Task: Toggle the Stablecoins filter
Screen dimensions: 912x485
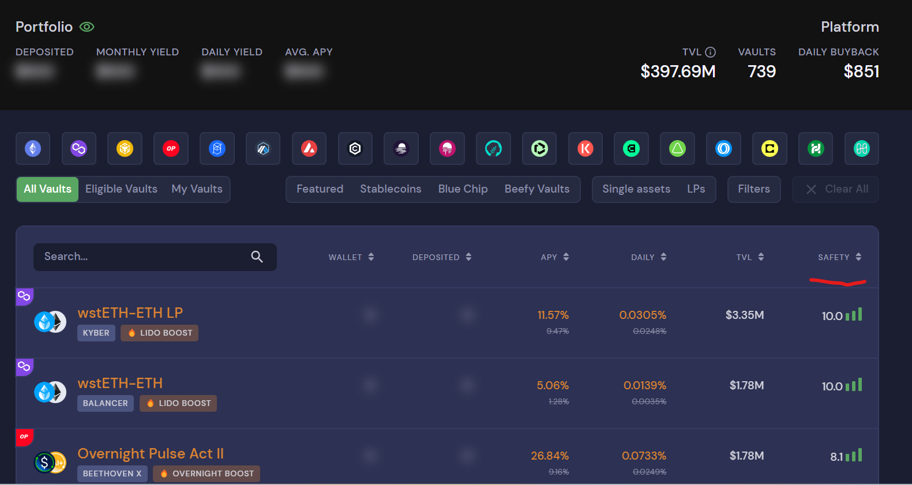Action: pos(391,189)
